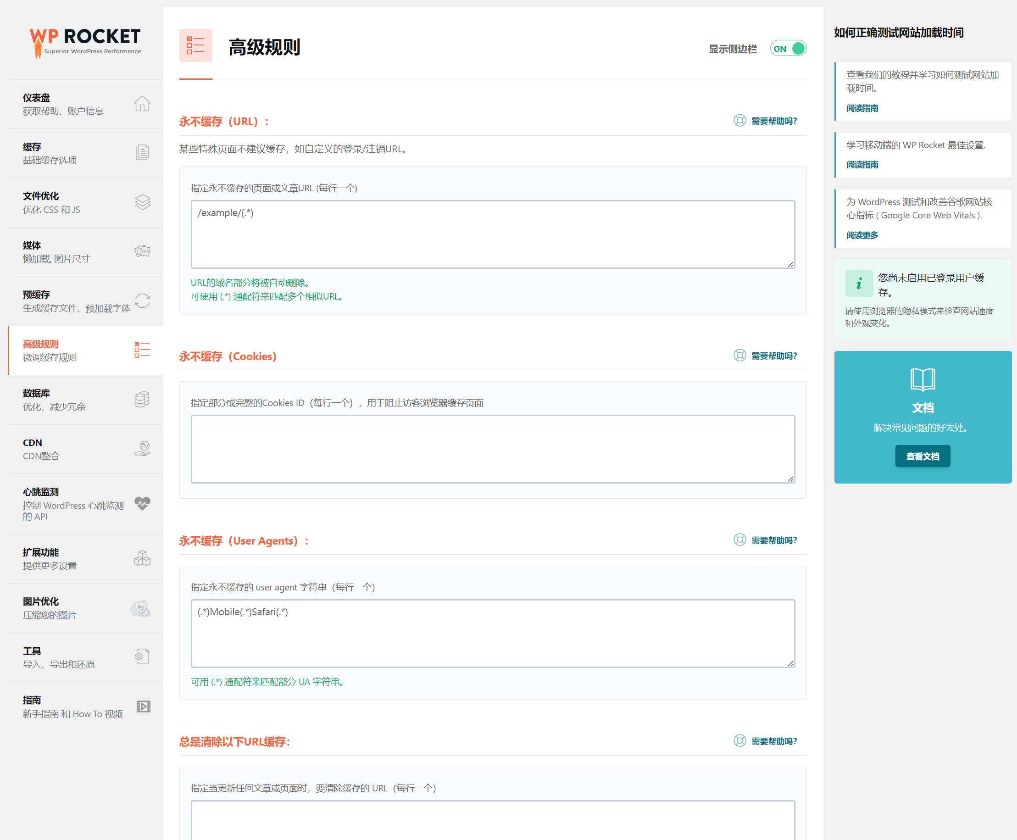
Task: Click the always-purge URL textarea
Action: [x=493, y=820]
